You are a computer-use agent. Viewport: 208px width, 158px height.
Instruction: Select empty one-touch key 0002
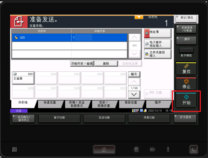point(46,78)
